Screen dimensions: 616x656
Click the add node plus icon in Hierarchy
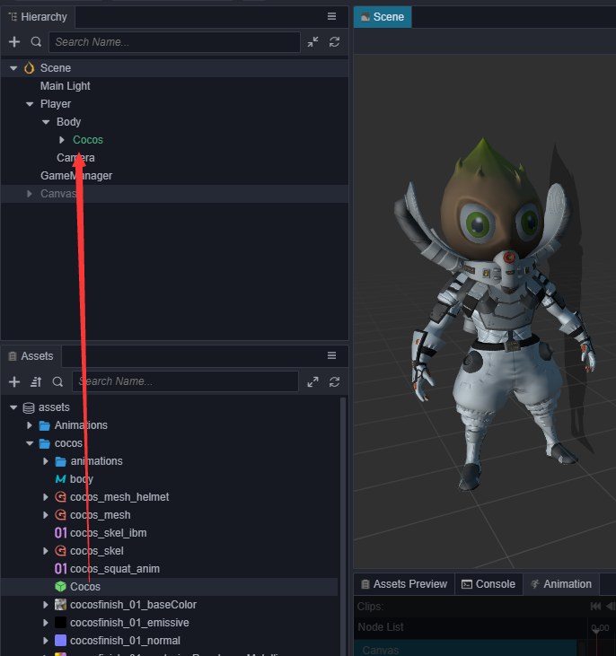tap(14, 42)
